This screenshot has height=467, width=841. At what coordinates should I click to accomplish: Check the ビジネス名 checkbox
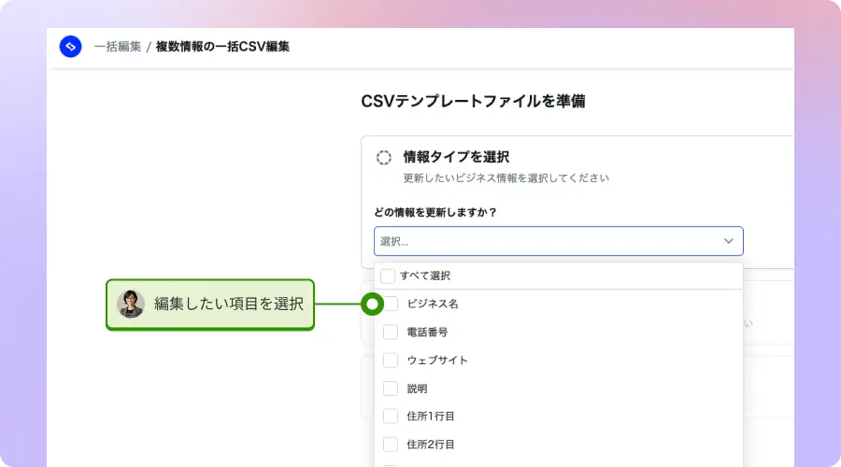click(x=391, y=304)
